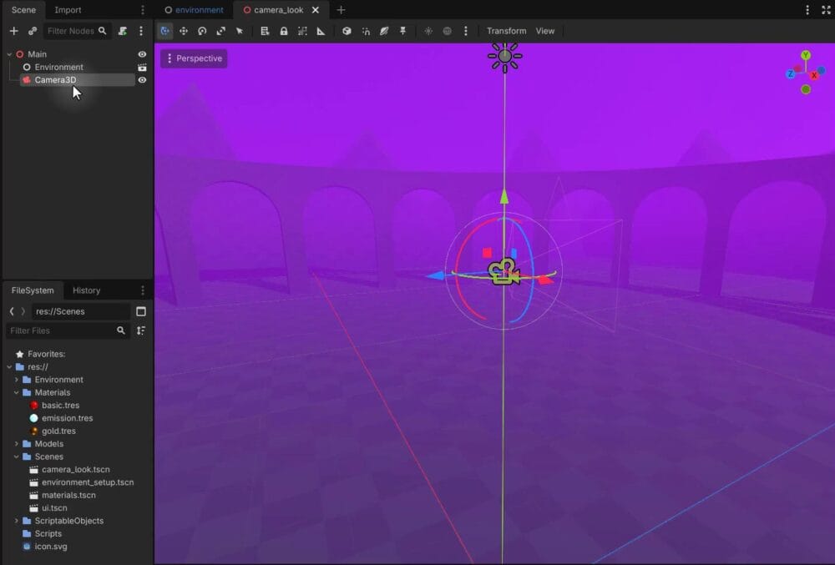Toggle preview environment globe icon
This screenshot has width=835, height=565.
click(x=448, y=31)
